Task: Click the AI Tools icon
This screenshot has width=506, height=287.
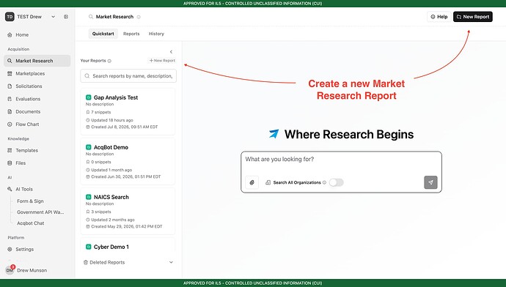Action: pos(10,189)
